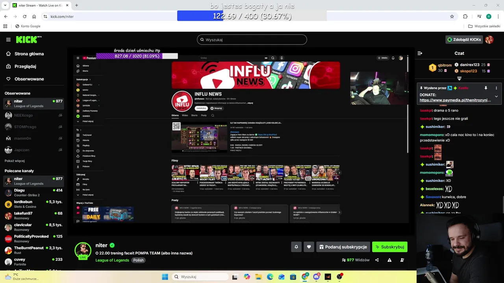Open Konto Google bookmark

[28, 26]
